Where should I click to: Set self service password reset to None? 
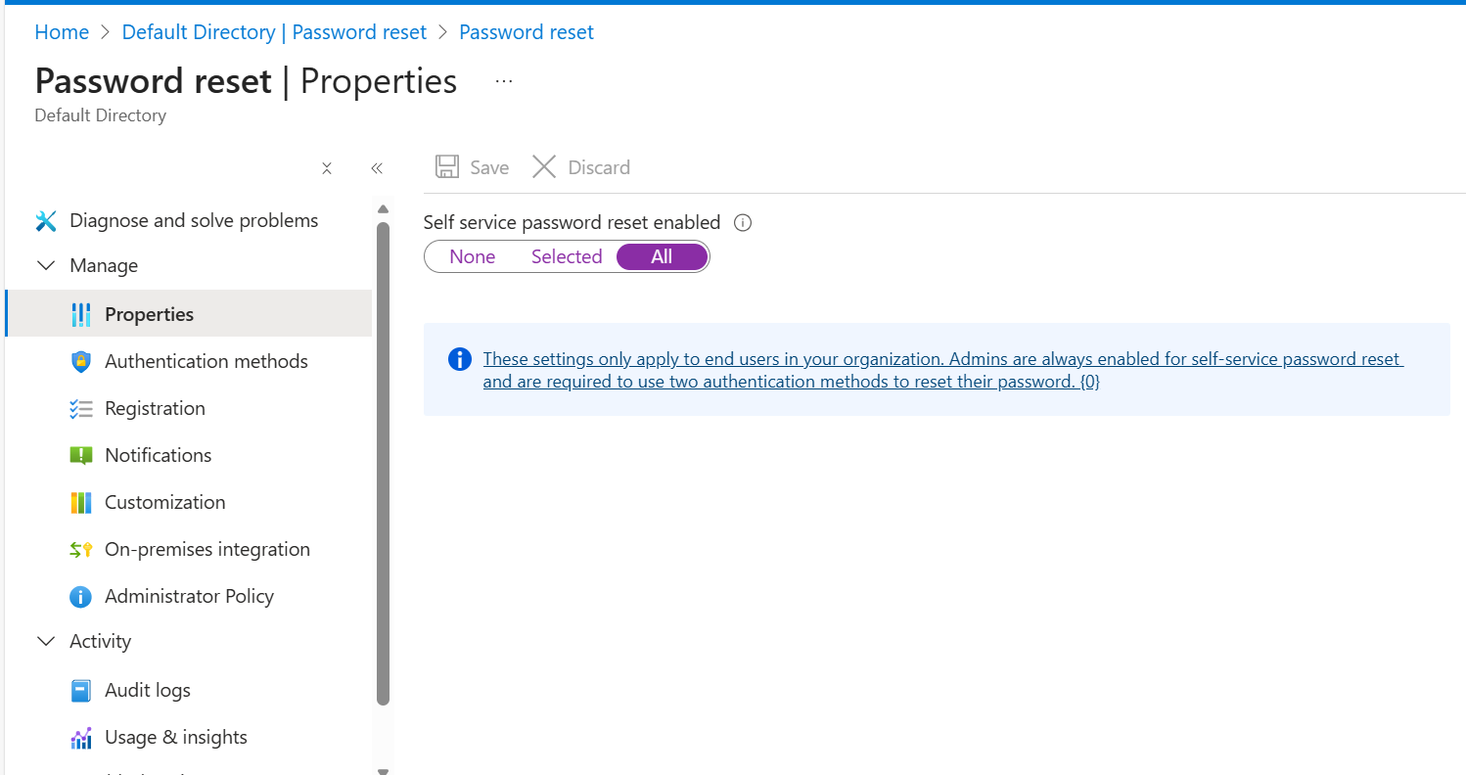point(473,257)
